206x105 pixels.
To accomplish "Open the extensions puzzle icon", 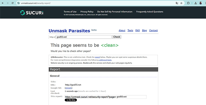I will [188, 3].
